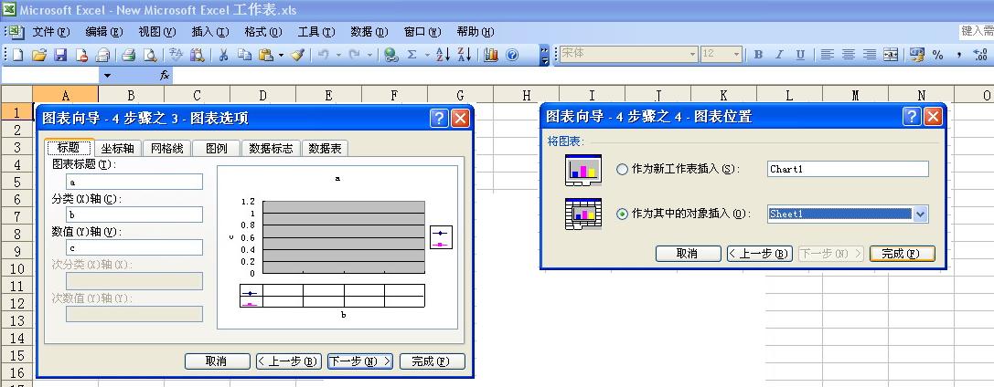The height and width of the screenshot is (387, 994).
Task: Expand the Undo history dropdown arrow
Action: pyautogui.click(x=338, y=55)
